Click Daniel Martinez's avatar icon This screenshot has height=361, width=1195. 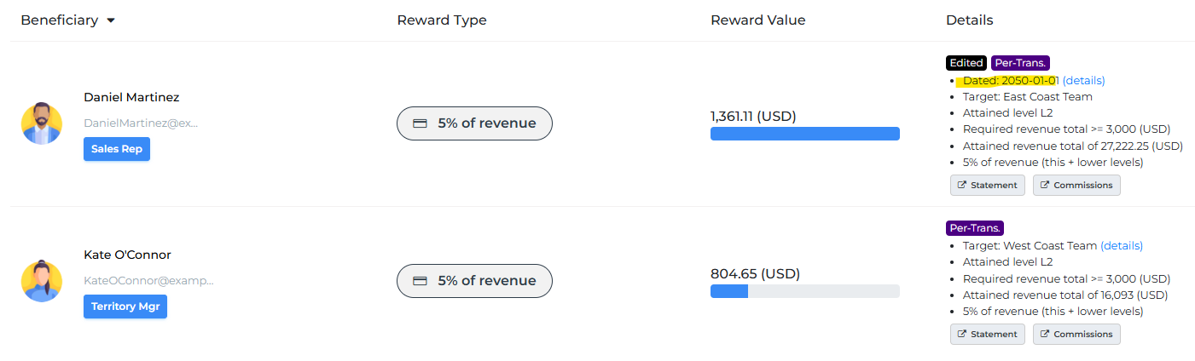(x=42, y=123)
